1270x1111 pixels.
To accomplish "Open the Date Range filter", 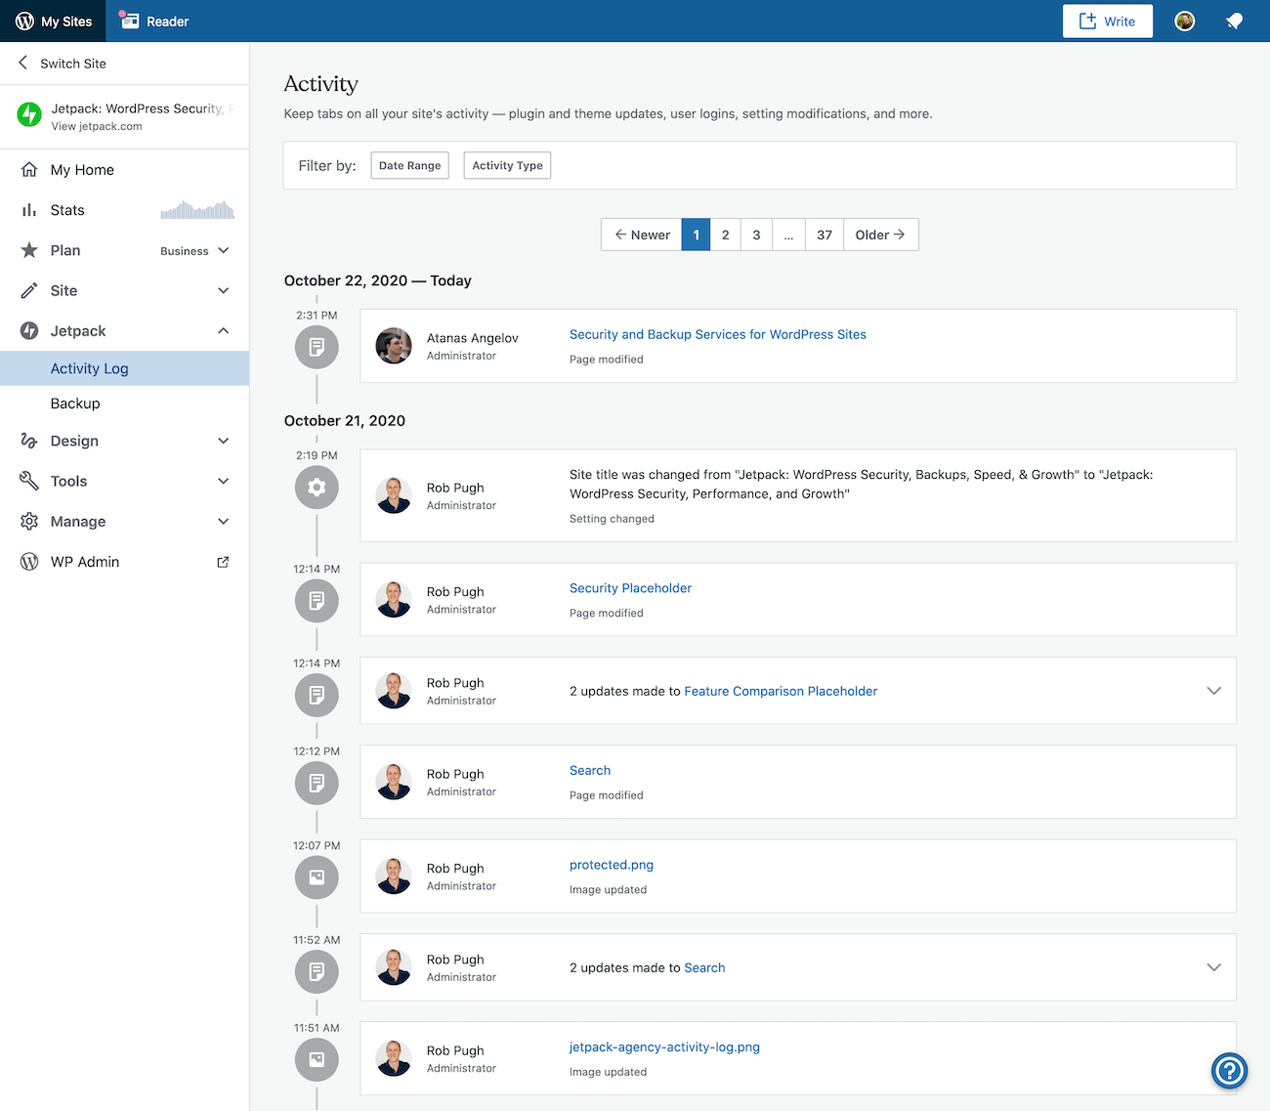I will pyautogui.click(x=409, y=165).
